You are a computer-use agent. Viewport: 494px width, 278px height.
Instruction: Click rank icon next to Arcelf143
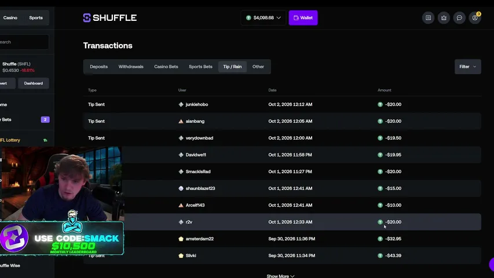coord(181,205)
